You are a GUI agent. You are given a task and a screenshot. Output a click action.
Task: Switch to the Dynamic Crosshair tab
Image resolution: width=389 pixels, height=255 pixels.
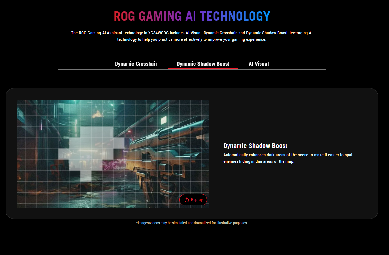[136, 64]
